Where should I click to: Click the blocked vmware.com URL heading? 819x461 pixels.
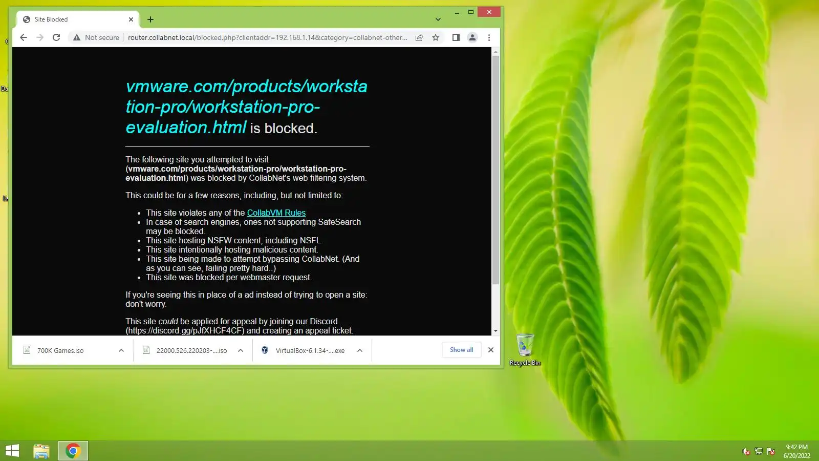246,107
